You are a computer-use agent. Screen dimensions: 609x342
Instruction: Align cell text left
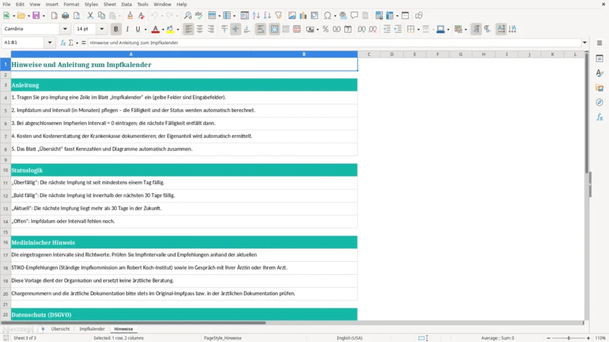[189, 29]
